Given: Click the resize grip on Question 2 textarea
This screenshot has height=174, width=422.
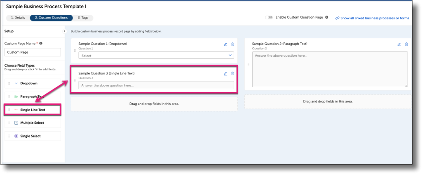Looking at the screenshot, I should pyautogui.click(x=406, y=86).
